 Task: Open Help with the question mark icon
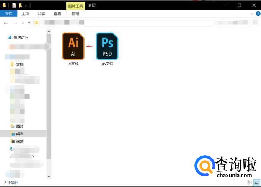(x=258, y=14)
